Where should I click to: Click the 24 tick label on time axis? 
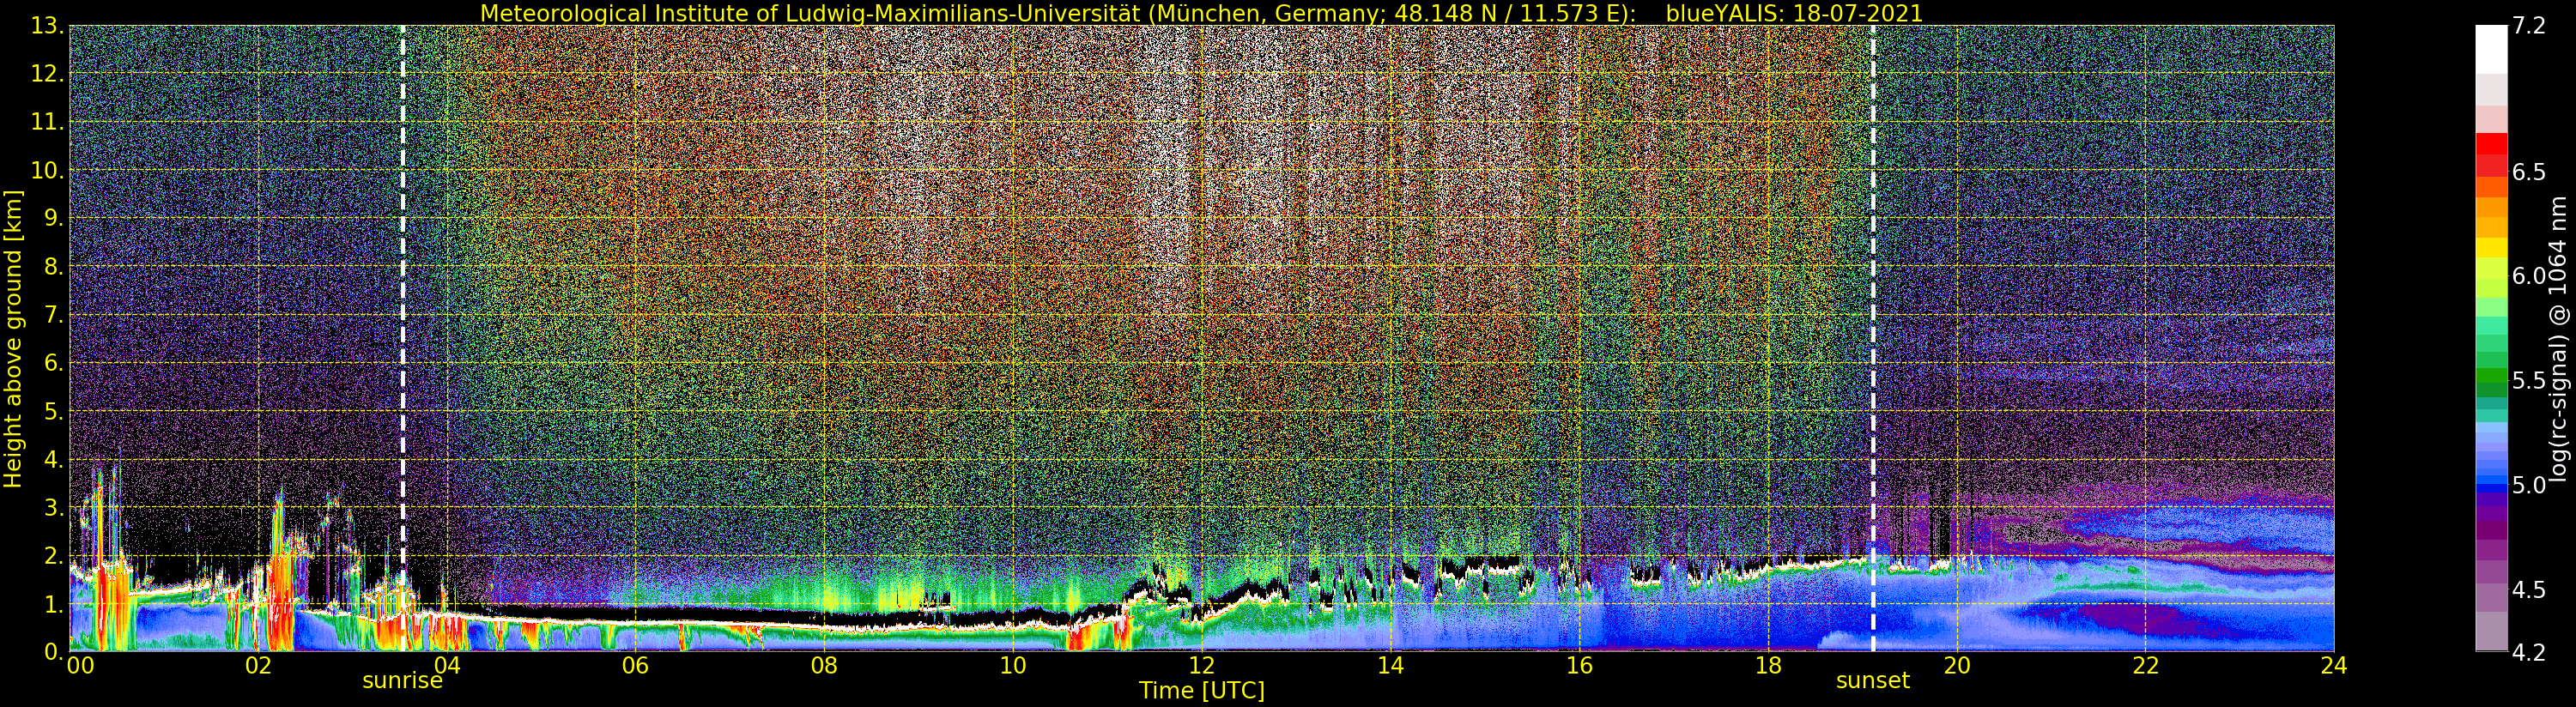(2333, 666)
